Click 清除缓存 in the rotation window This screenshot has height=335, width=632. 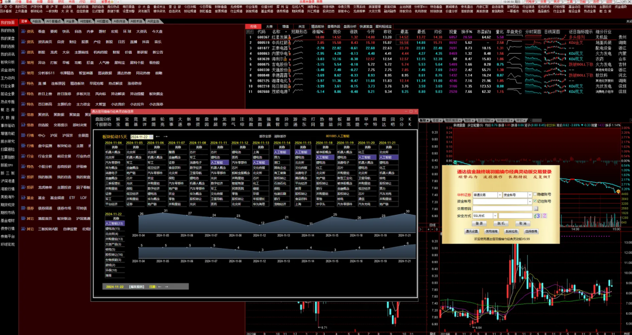click(x=280, y=137)
